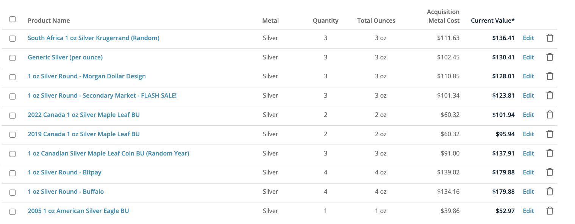Open Generic Silver (per ounce) product link

(65, 57)
